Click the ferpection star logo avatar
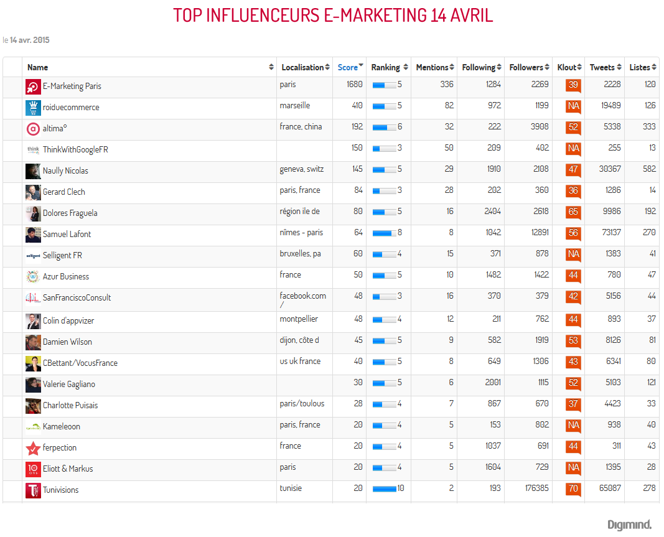This screenshot has height=537, width=664. pos(33,448)
